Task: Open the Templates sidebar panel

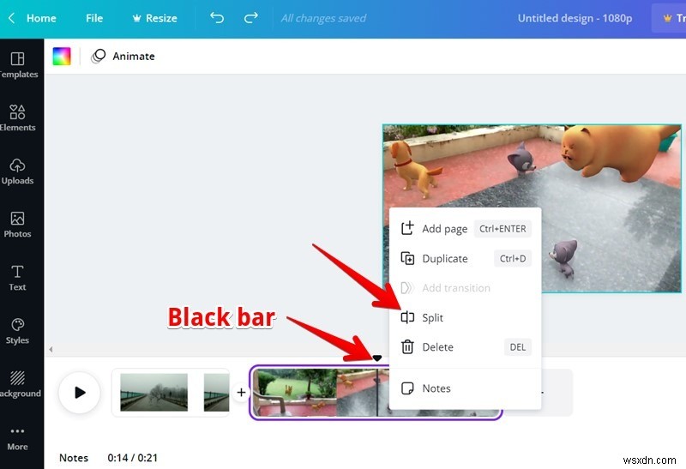Action: click(17, 65)
